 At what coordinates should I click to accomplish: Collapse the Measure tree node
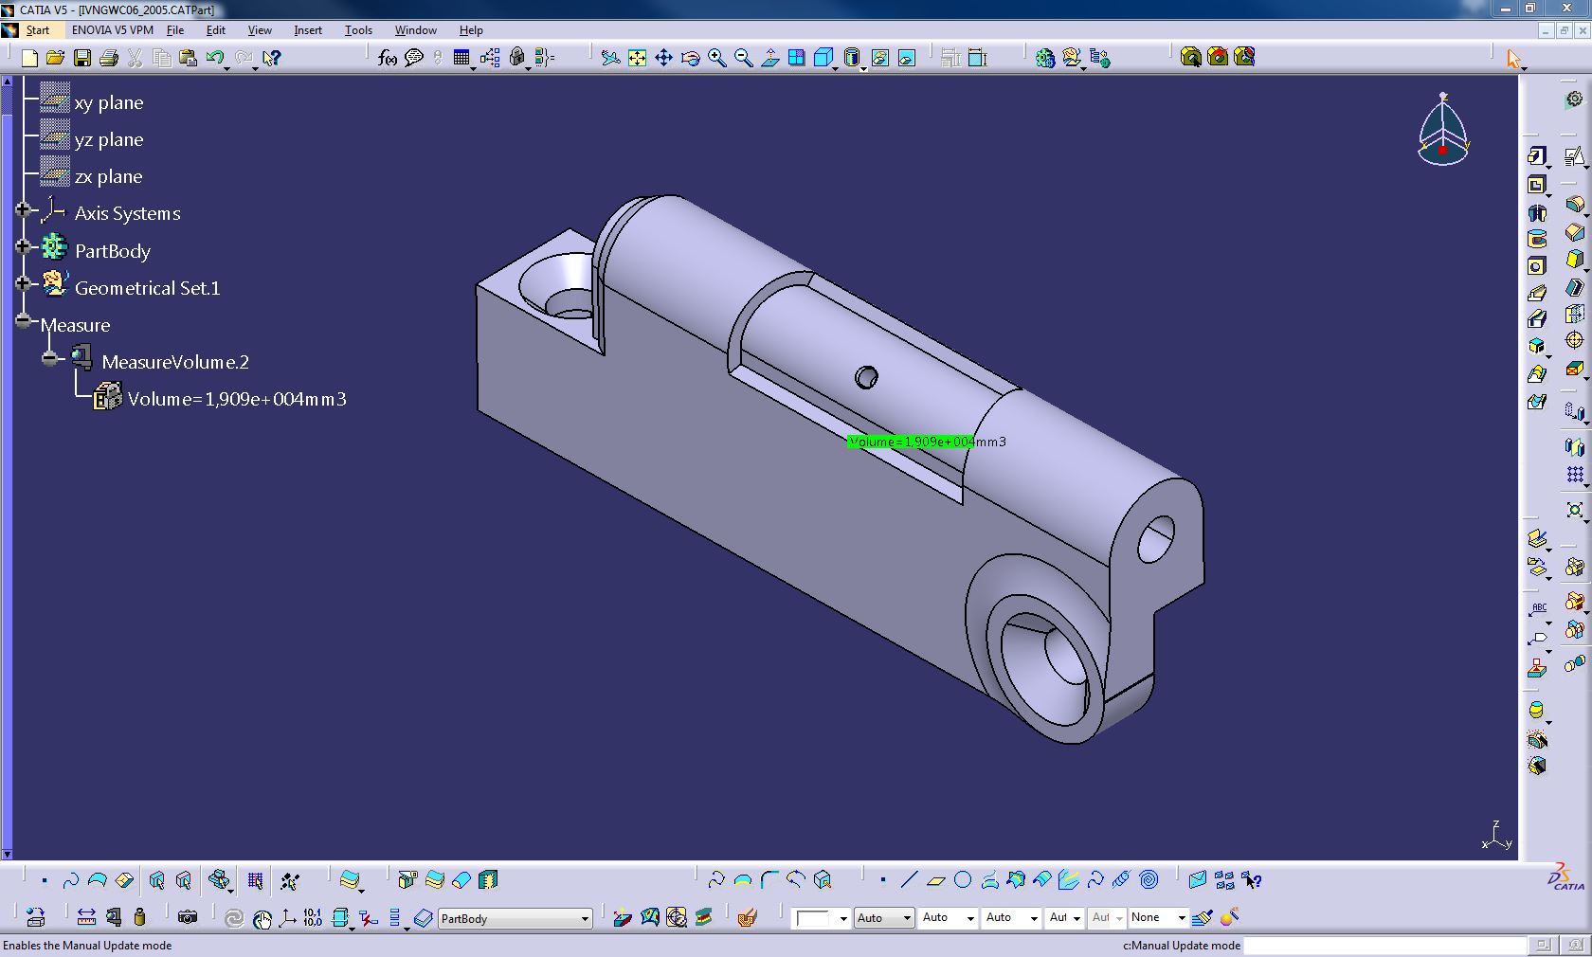(x=23, y=320)
